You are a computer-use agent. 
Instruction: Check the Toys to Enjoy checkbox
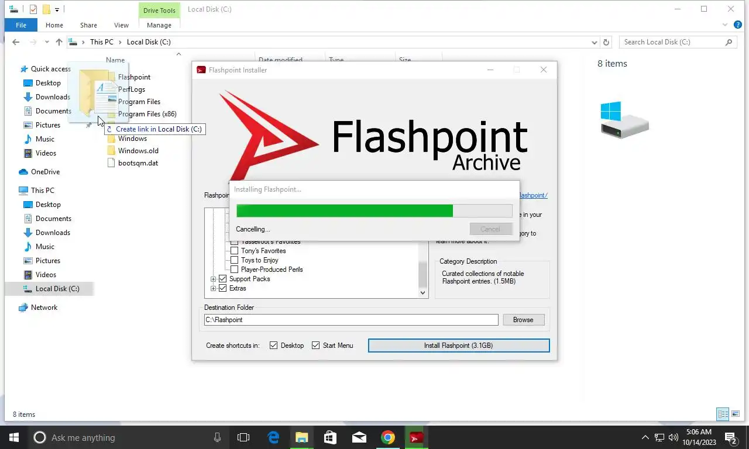[234, 260]
